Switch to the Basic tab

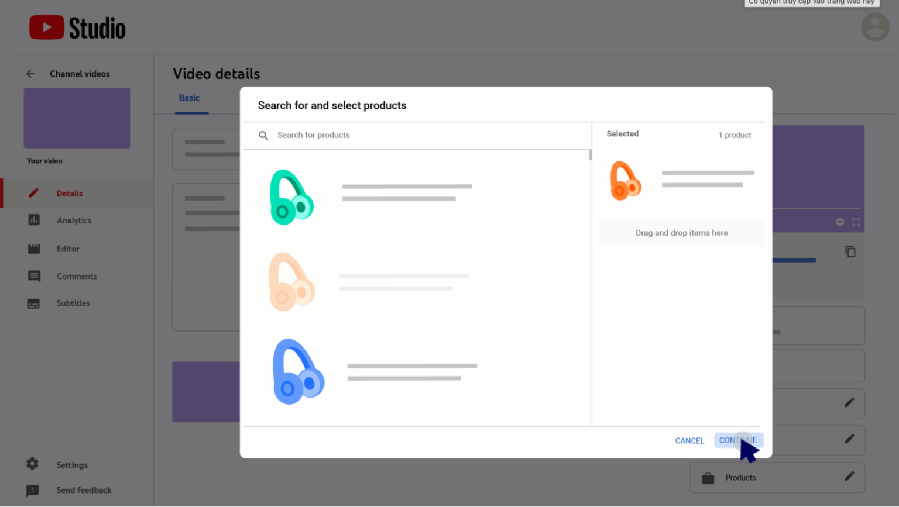point(189,98)
